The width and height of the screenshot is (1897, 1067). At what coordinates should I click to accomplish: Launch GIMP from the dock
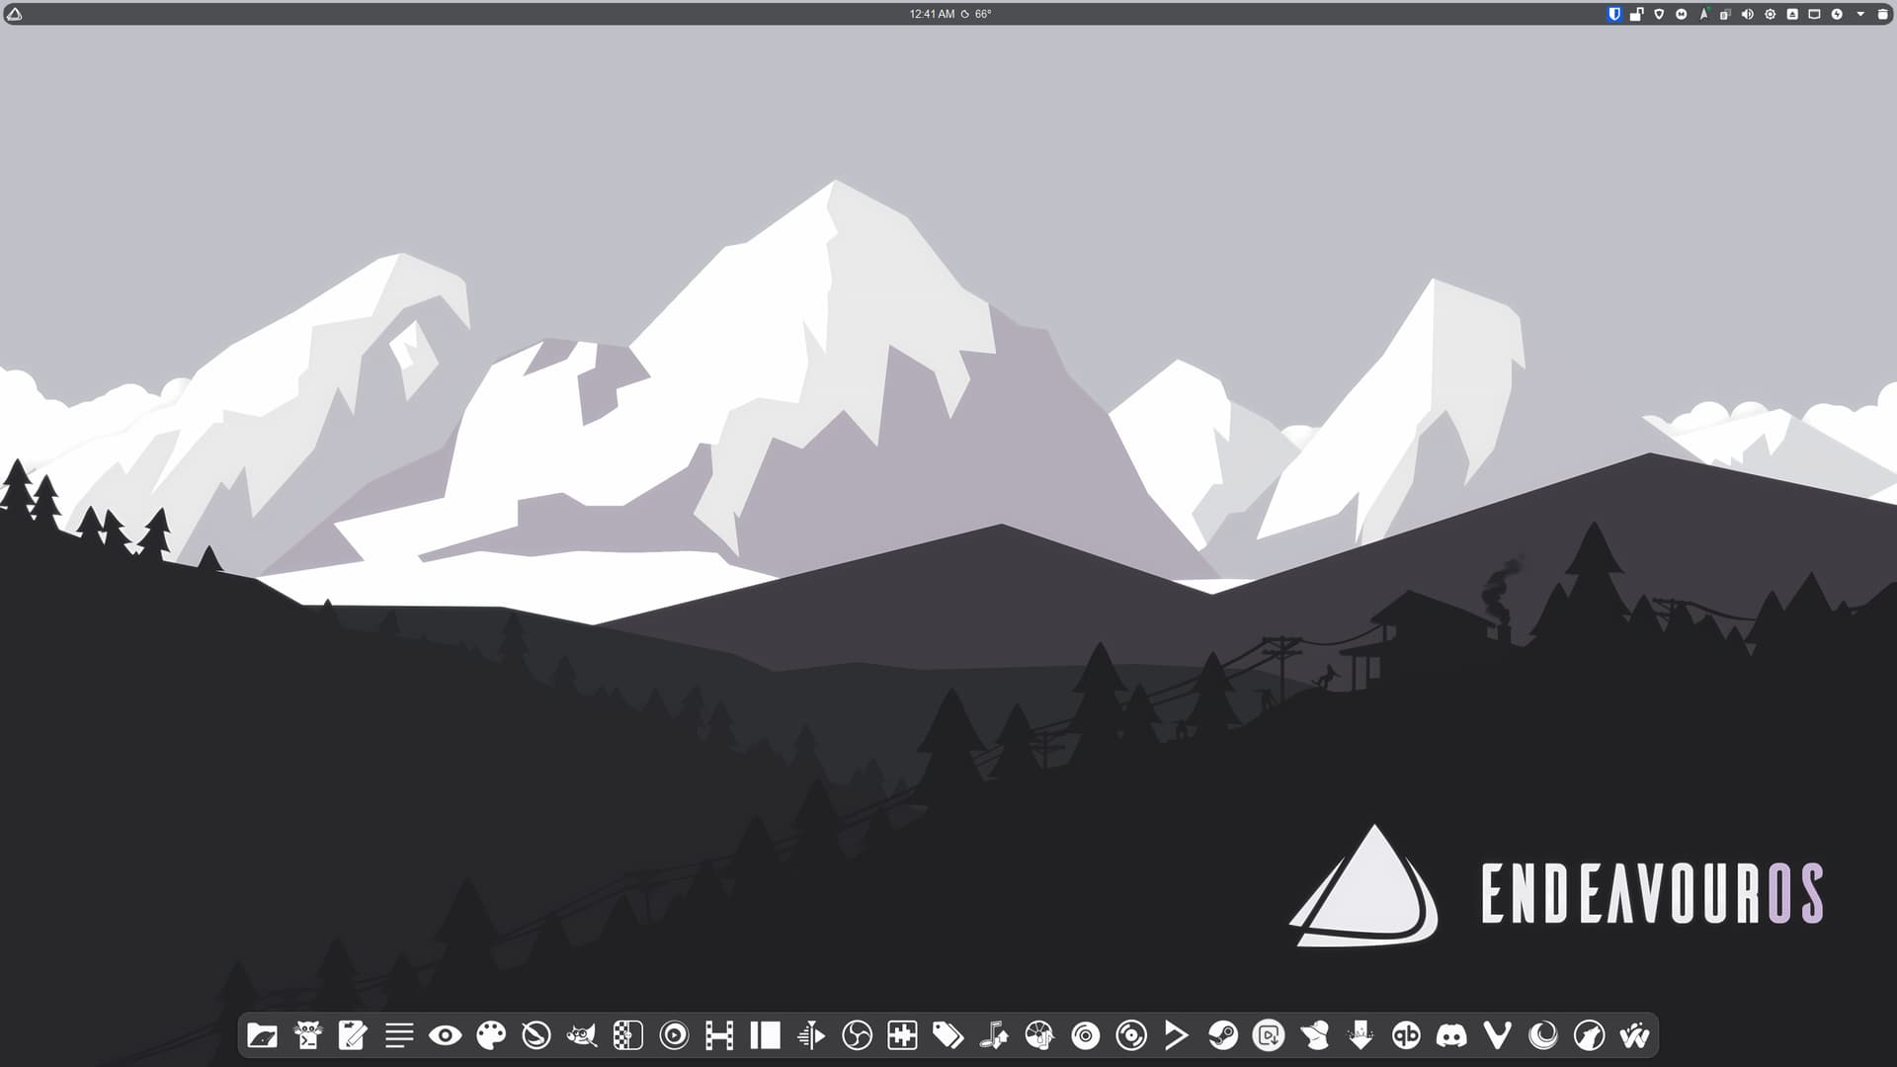[x=582, y=1035]
